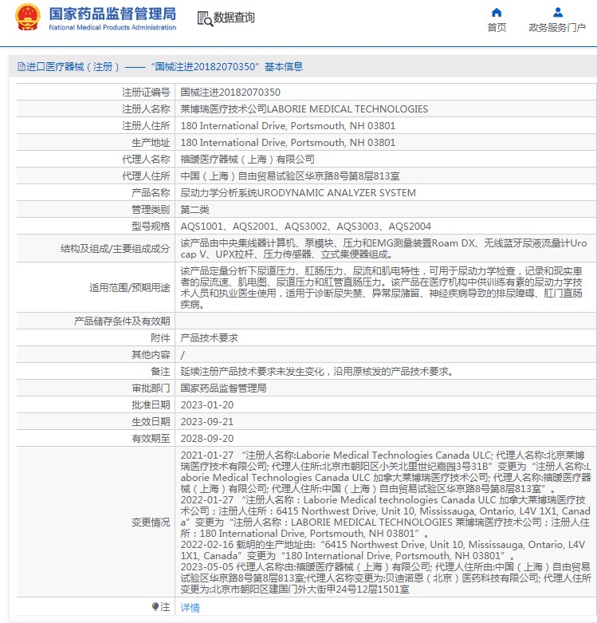Click the 型号规格 label

[151, 226]
